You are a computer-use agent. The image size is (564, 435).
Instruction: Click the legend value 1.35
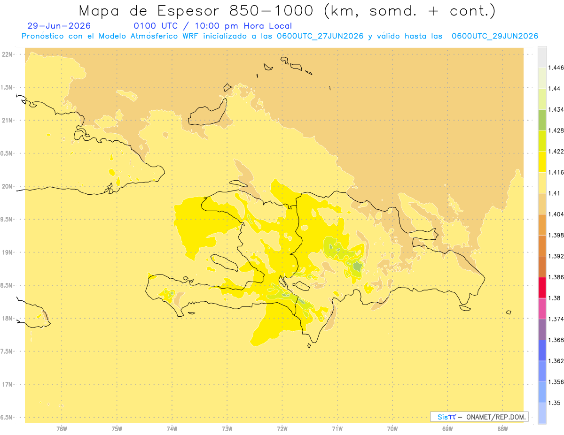tap(555, 403)
